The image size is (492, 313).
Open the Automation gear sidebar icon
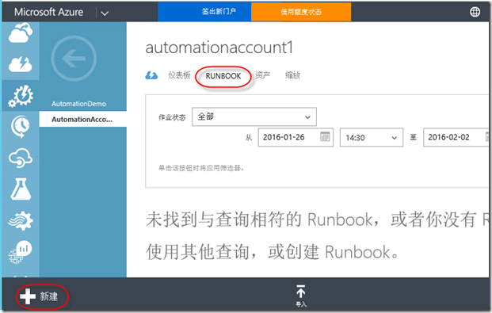(x=21, y=96)
